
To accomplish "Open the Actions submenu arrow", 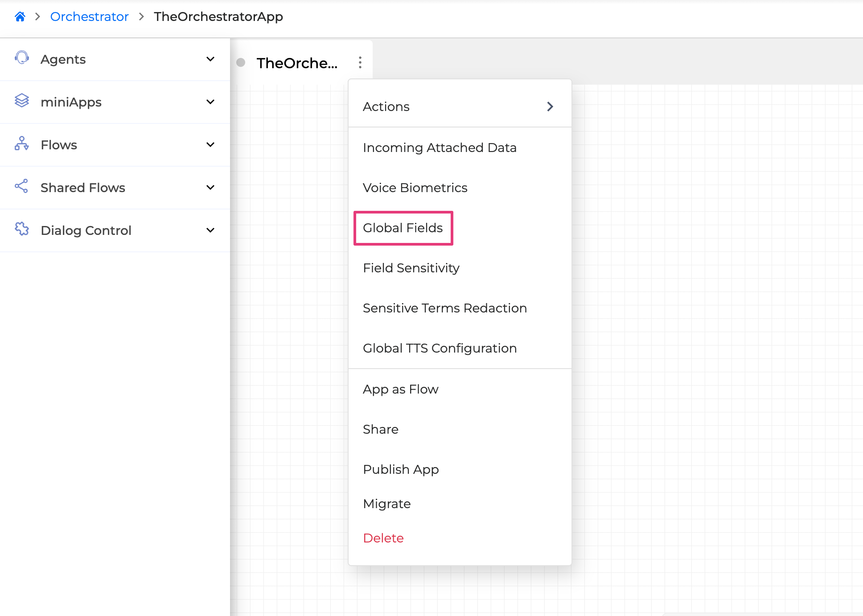I will point(550,107).
